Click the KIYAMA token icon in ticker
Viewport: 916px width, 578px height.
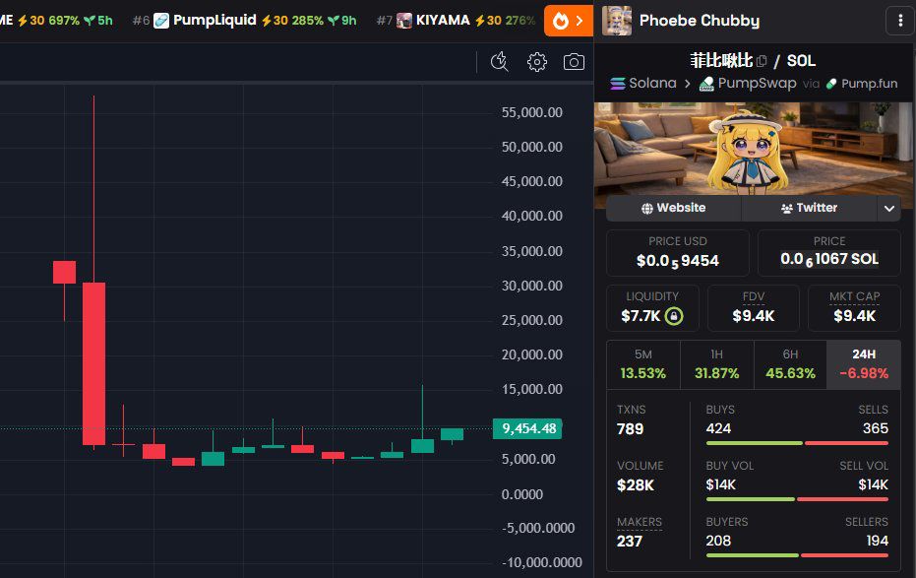click(404, 21)
